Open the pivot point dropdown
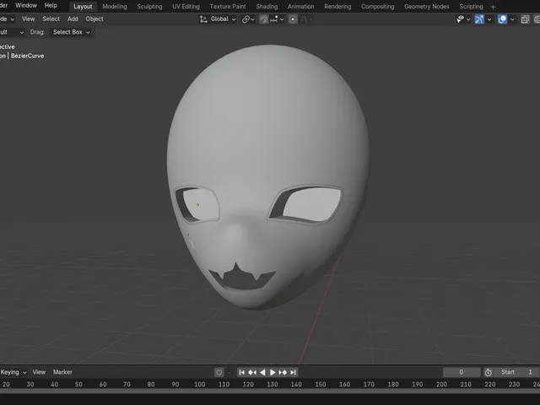 248,19
